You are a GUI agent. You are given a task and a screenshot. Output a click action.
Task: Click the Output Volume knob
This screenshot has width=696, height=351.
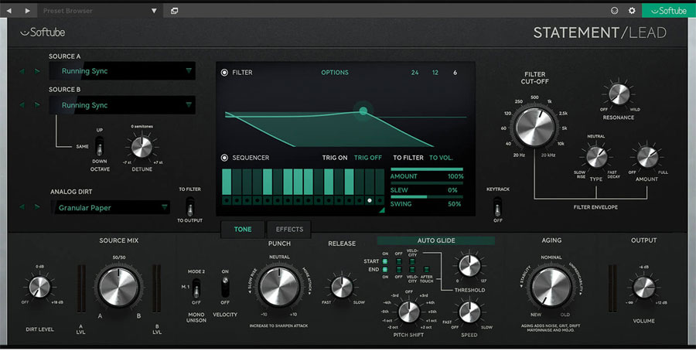643,287
